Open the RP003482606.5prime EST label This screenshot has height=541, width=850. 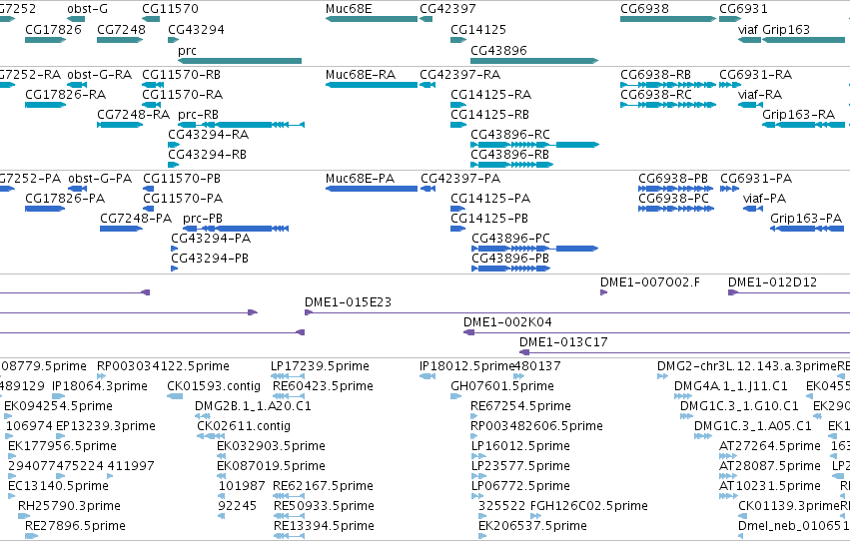click(536, 427)
